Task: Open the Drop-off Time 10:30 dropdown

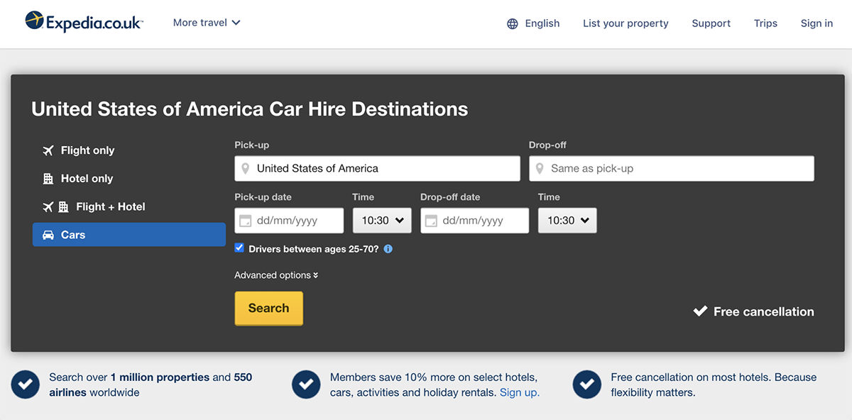Action: [x=567, y=221]
